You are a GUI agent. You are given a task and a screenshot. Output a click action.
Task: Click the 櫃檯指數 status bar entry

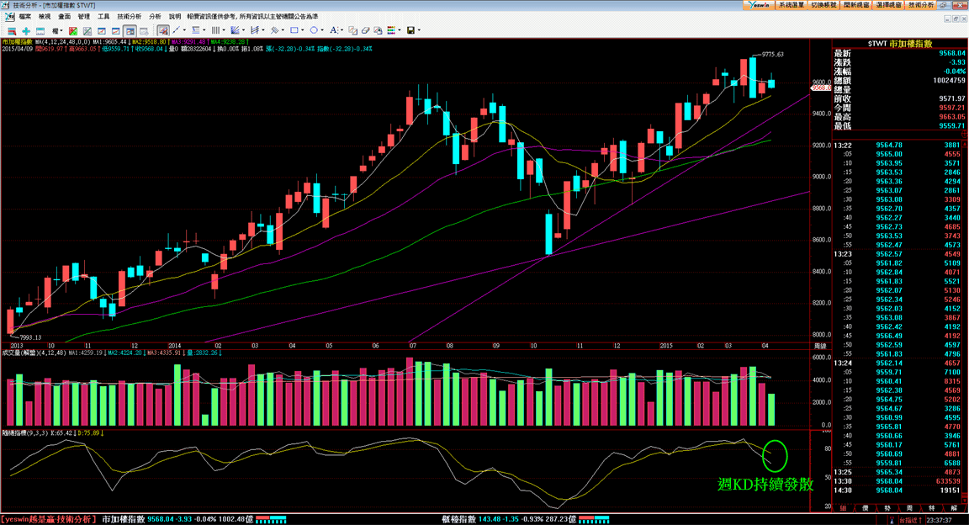458,519
